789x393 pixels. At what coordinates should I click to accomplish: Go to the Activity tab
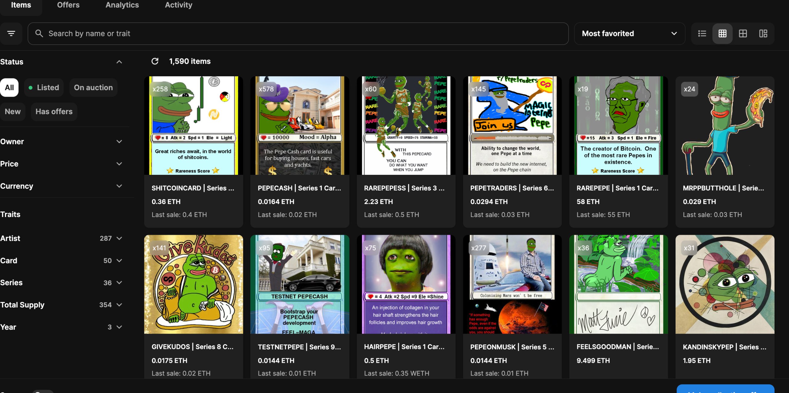pyautogui.click(x=178, y=5)
